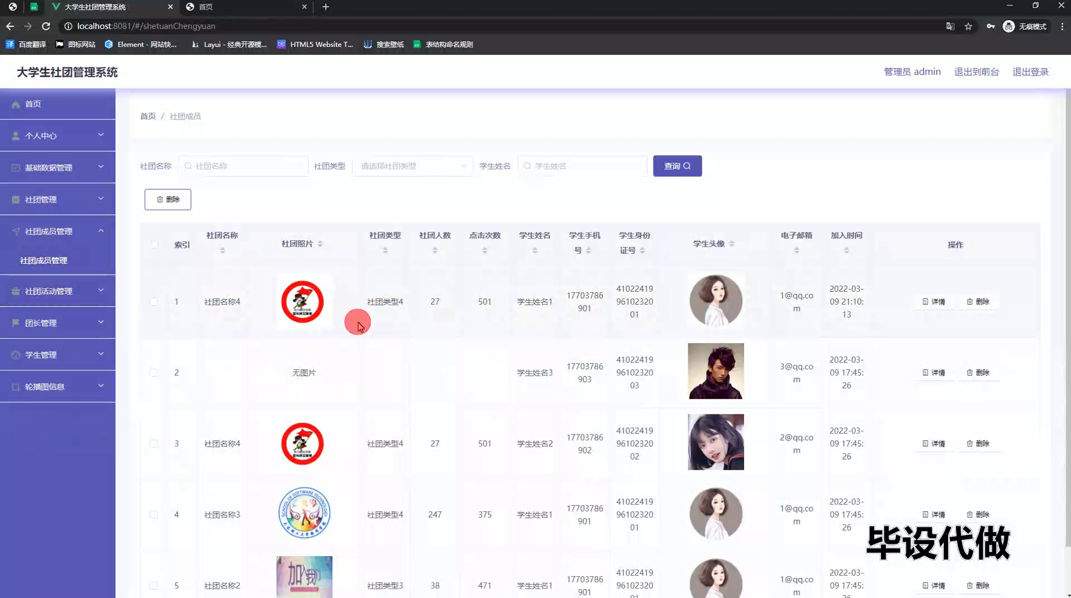Open 详情 for row 3
1071x598 pixels.
[934, 443]
